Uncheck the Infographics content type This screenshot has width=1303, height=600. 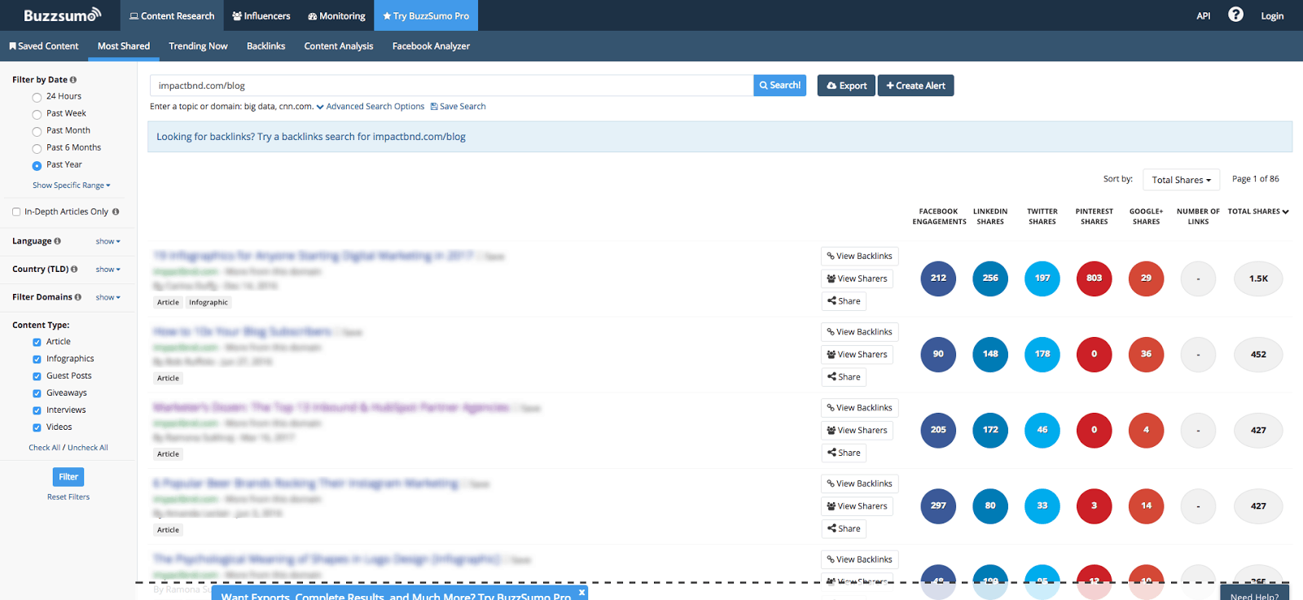[x=37, y=359]
